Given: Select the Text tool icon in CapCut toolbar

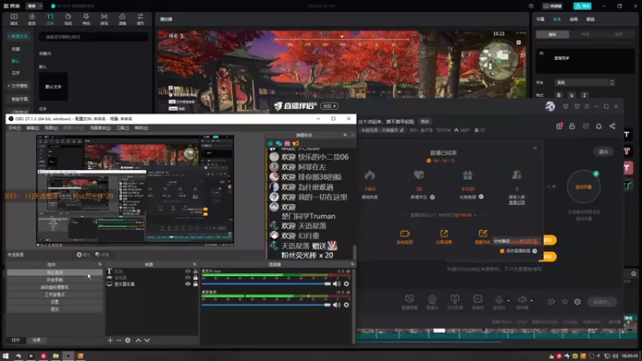Looking at the screenshot, I should 50,18.
